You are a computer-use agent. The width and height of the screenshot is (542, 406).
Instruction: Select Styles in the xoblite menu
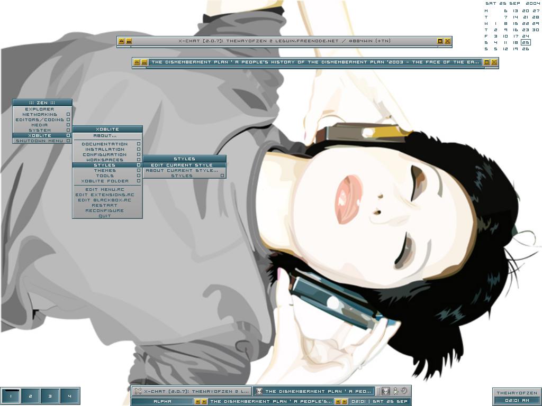click(107, 165)
